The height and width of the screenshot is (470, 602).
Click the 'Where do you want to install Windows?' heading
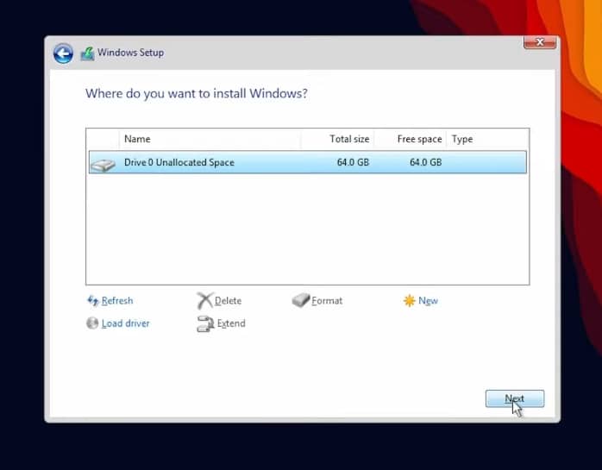[x=197, y=94]
